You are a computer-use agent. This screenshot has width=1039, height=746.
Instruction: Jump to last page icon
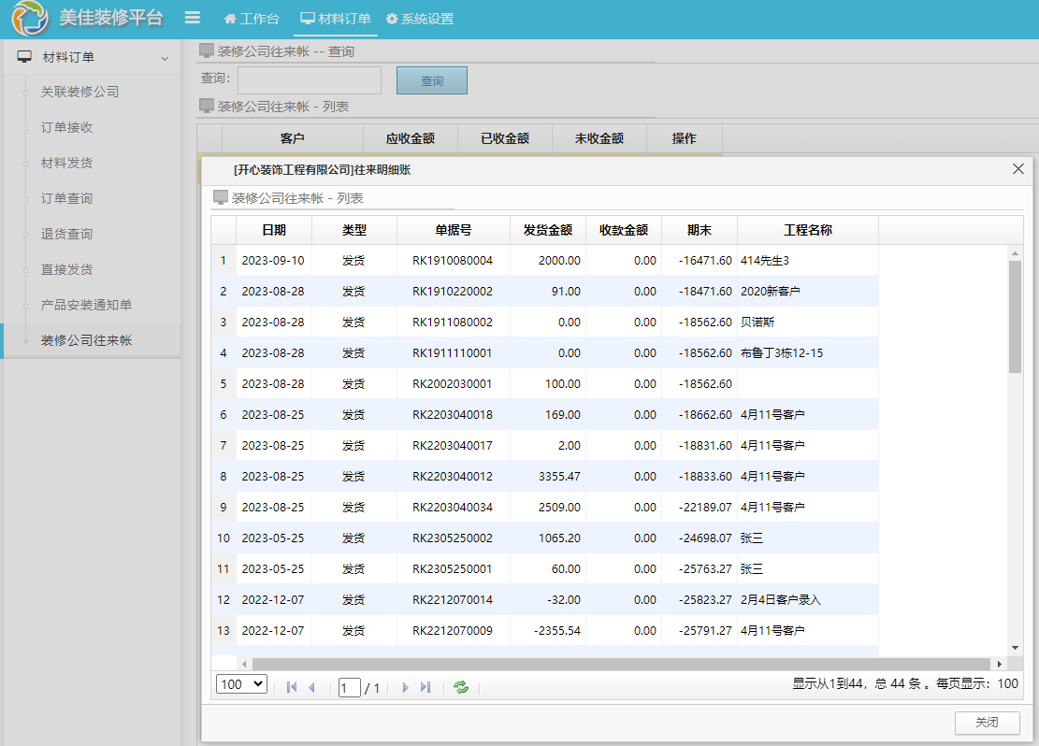tap(426, 687)
